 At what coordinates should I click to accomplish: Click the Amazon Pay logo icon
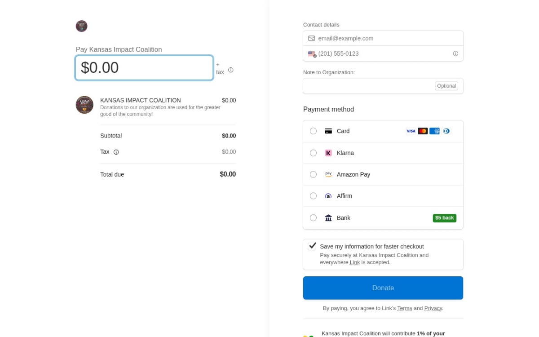coord(328,174)
